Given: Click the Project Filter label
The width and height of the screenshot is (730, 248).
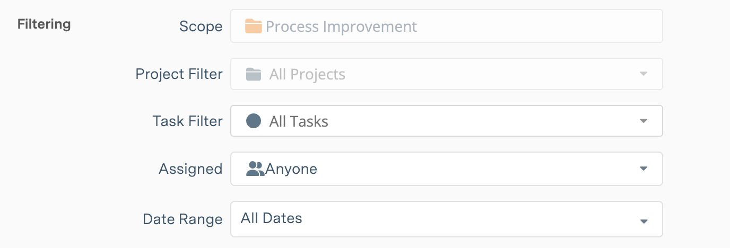Looking at the screenshot, I should [179, 74].
